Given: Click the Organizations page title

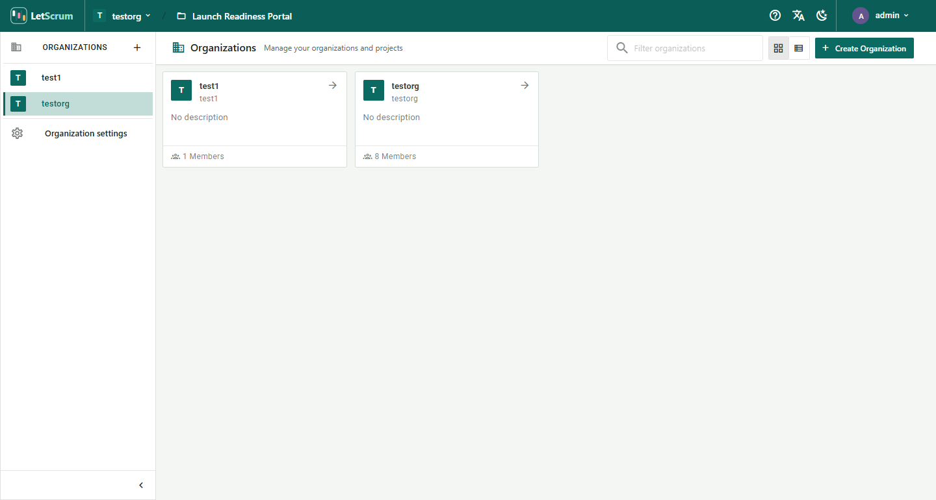Looking at the screenshot, I should [223, 48].
